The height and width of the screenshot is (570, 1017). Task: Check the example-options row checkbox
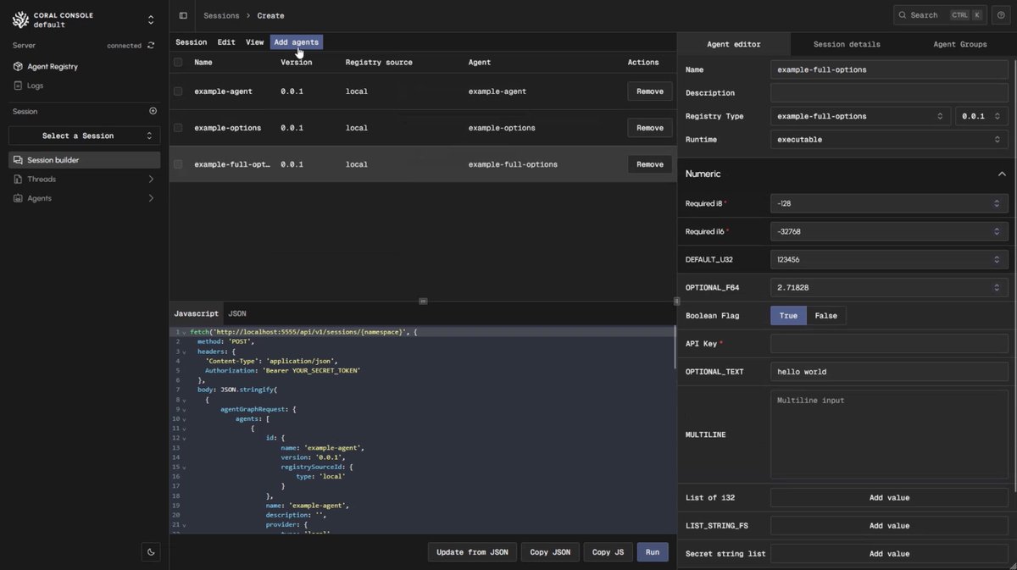(x=178, y=128)
